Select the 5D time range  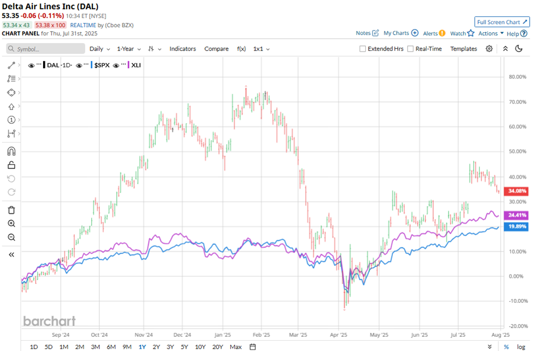(49, 346)
